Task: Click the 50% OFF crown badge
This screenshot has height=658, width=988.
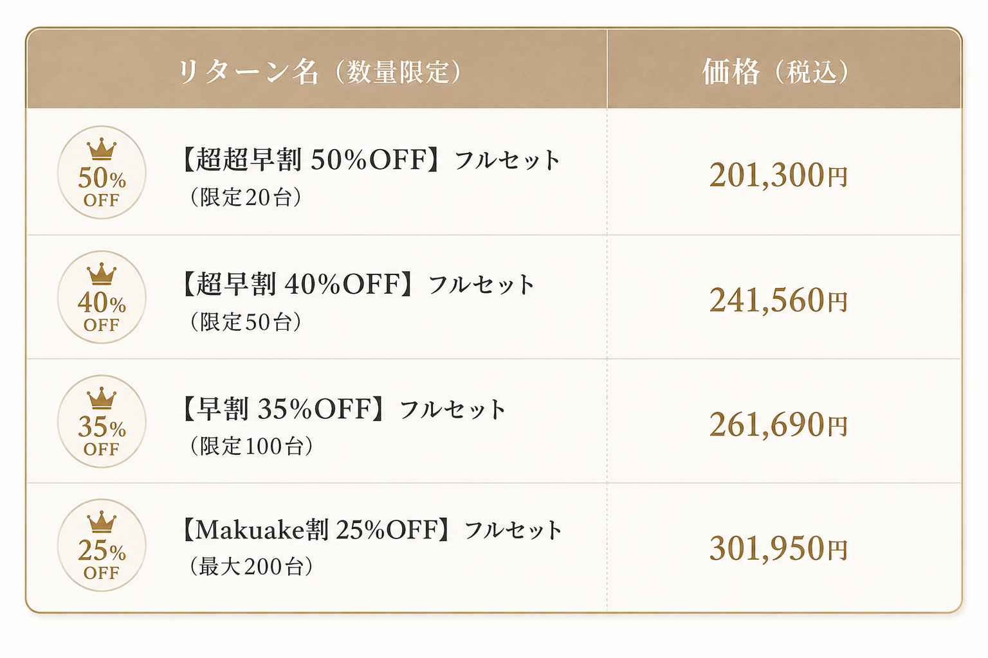Action: [102, 172]
